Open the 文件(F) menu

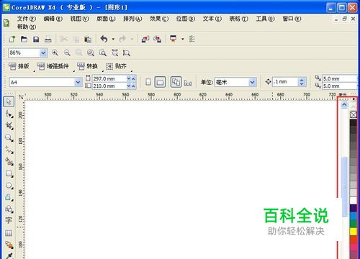coord(27,19)
